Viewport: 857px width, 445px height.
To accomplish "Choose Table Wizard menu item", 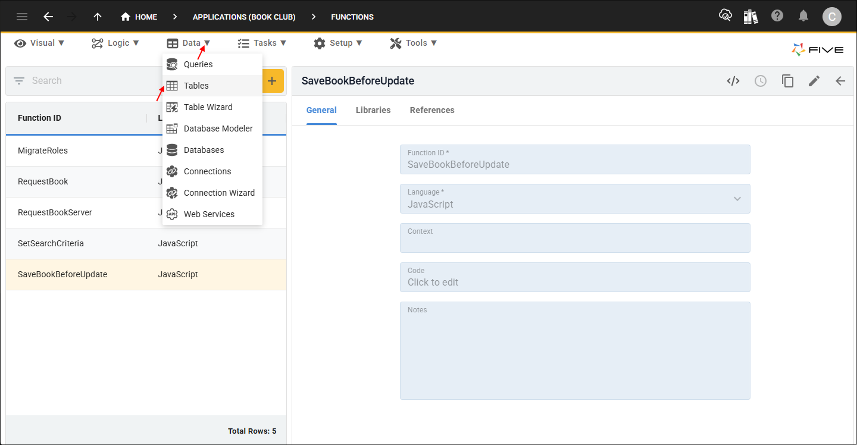I will [212, 107].
